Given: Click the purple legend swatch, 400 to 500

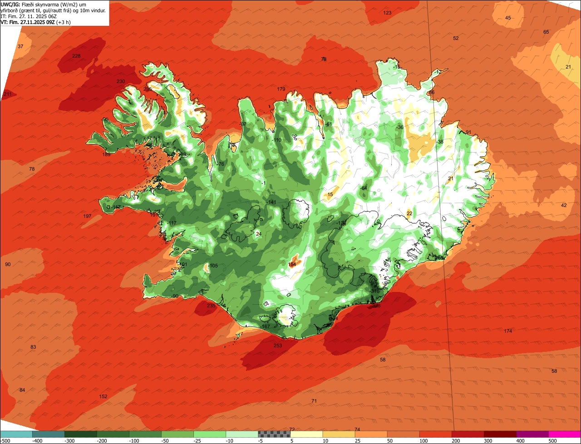Looking at the screenshot, I should [x=532, y=434].
